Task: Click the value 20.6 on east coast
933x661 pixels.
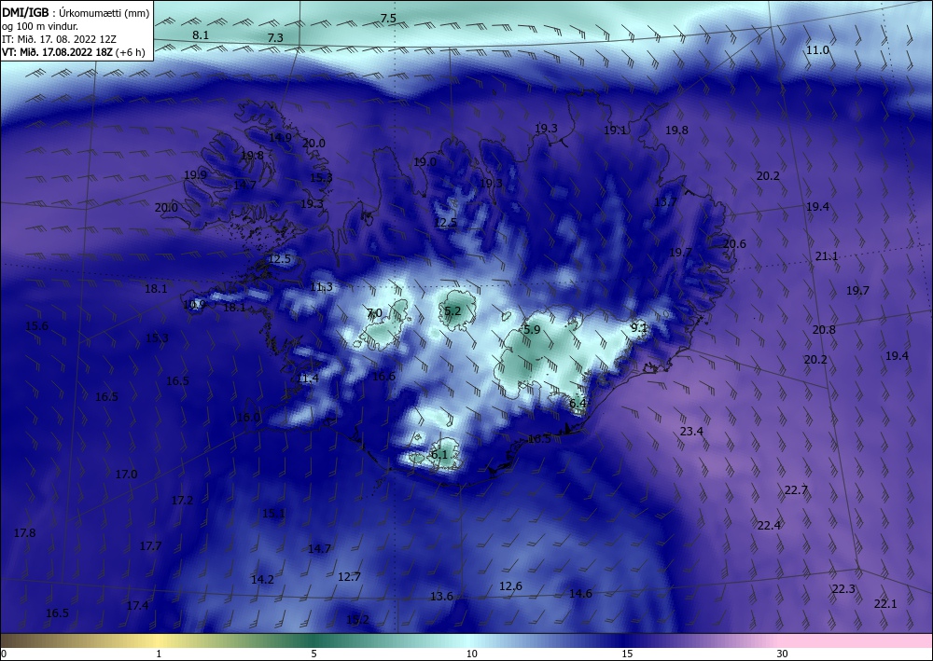Action: 734,243
